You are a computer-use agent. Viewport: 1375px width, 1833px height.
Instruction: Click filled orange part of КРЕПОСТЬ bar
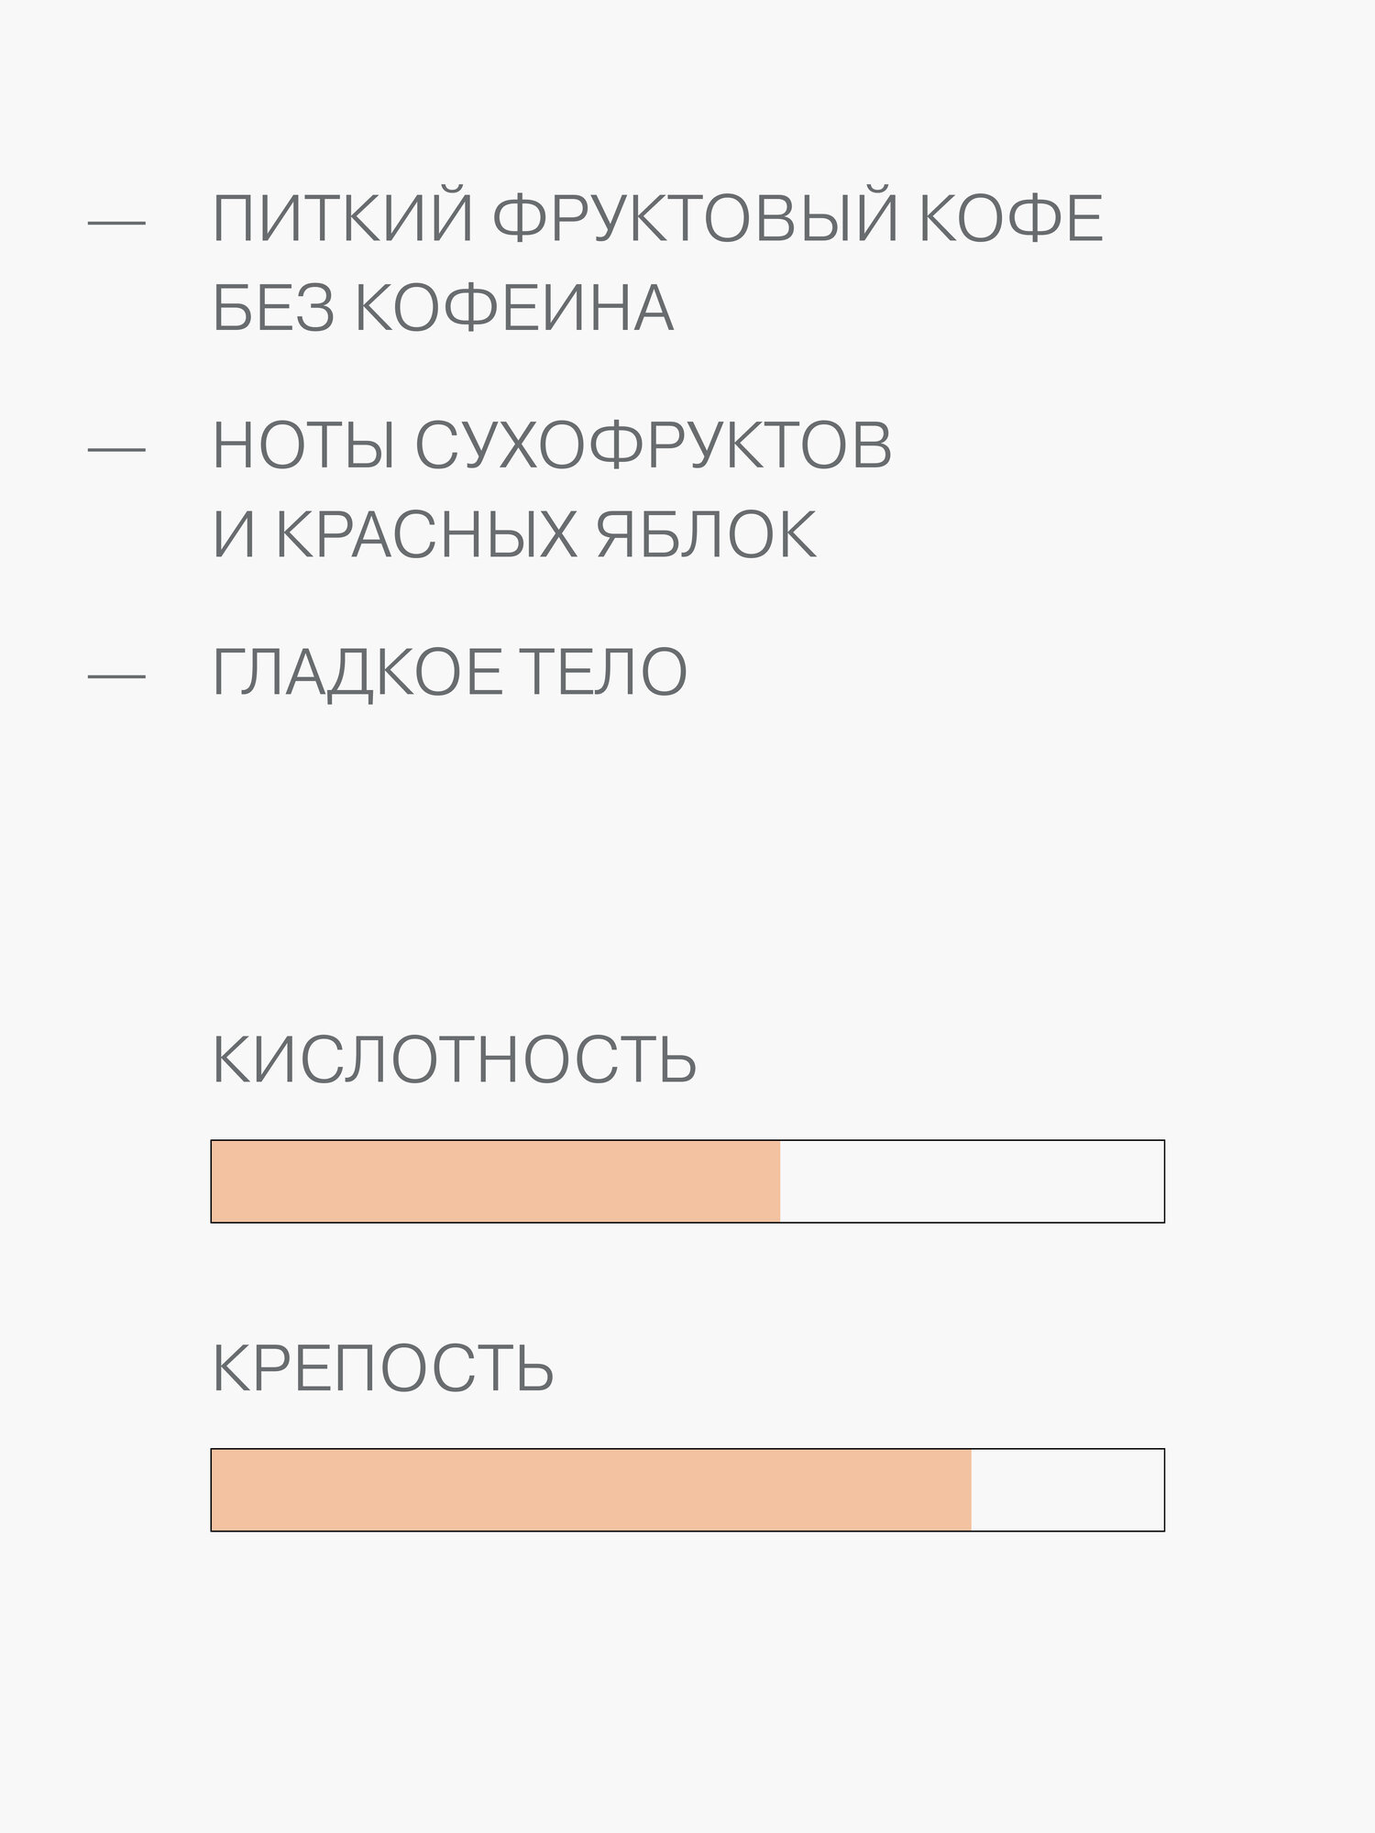click(591, 1490)
